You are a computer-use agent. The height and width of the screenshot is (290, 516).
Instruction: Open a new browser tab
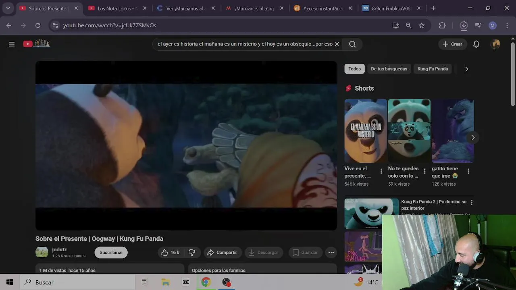click(433, 8)
